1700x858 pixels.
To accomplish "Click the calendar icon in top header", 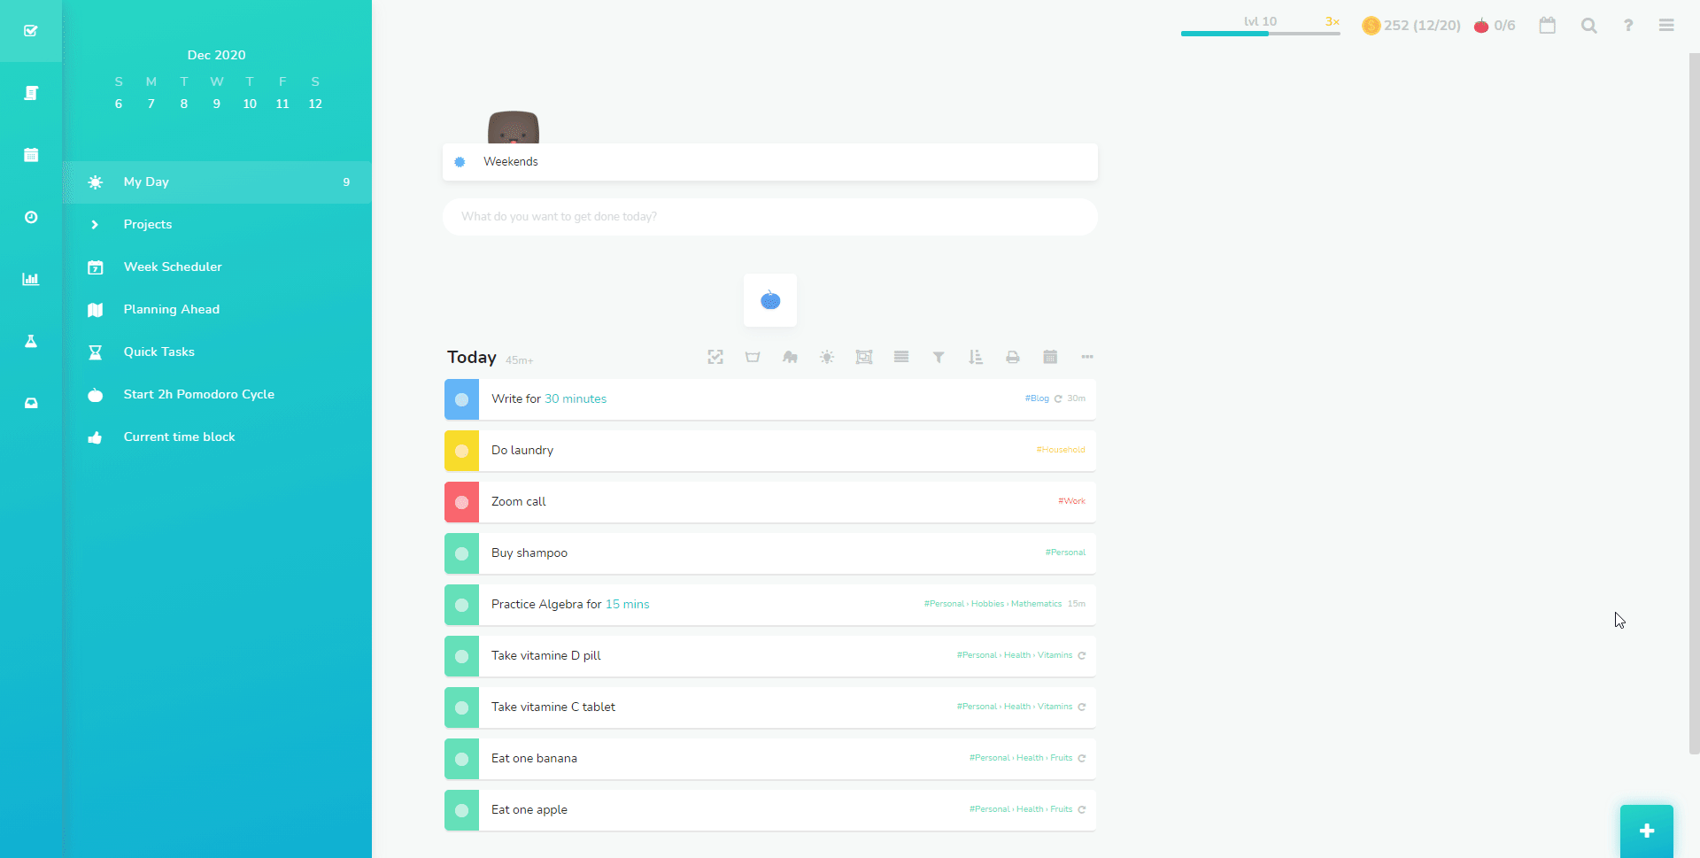I will (x=1548, y=26).
